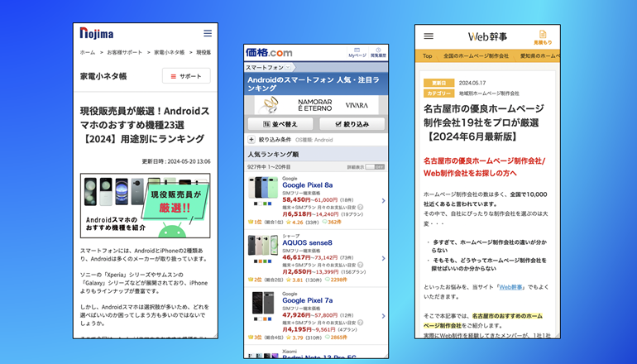
Task: Click the 4.26 star rating on Pixel 8a
Action: point(295,223)
